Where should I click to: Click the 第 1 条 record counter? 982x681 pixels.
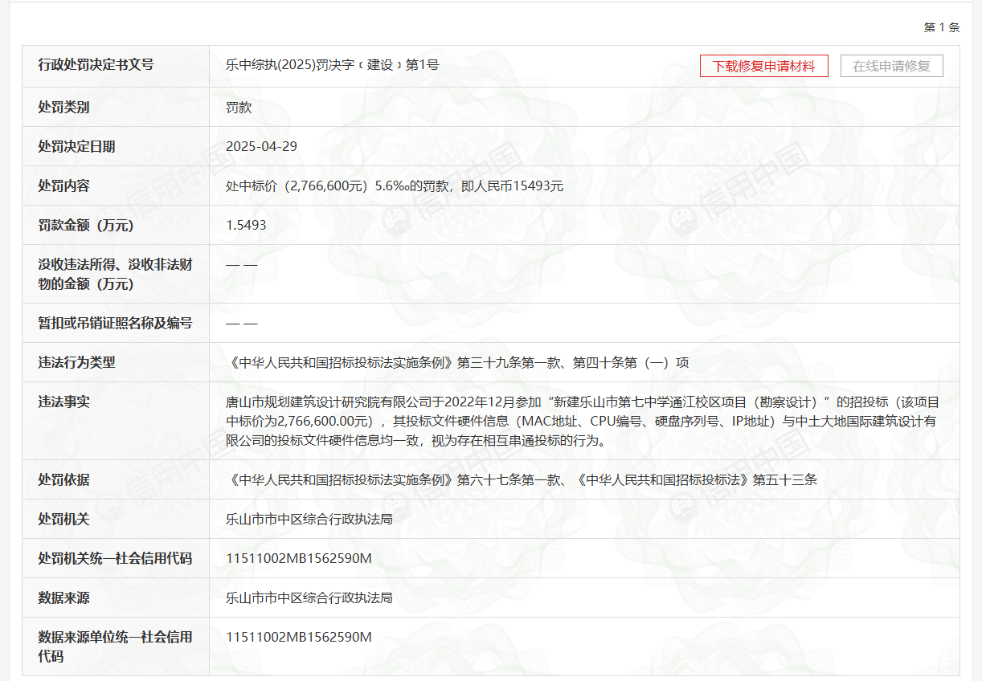click(942, 27)
